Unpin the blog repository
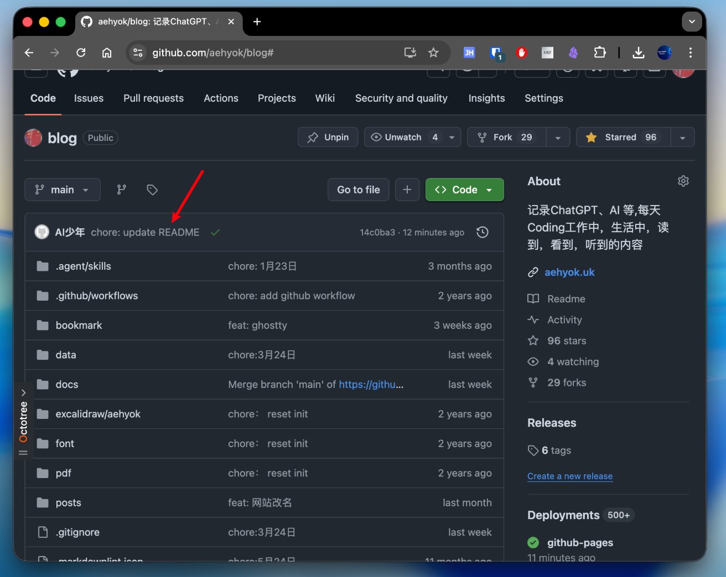726x577 pixels. coord(328,137)
